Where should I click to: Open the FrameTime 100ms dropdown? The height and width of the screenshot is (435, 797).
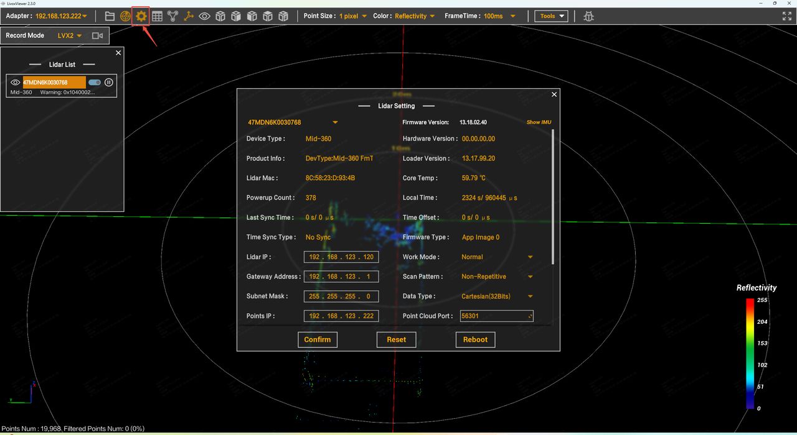coord(500,16)
